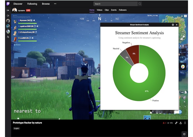Click the 'Negative' chart label
This screenshot has height=137, width=193.
click(126, 42)
